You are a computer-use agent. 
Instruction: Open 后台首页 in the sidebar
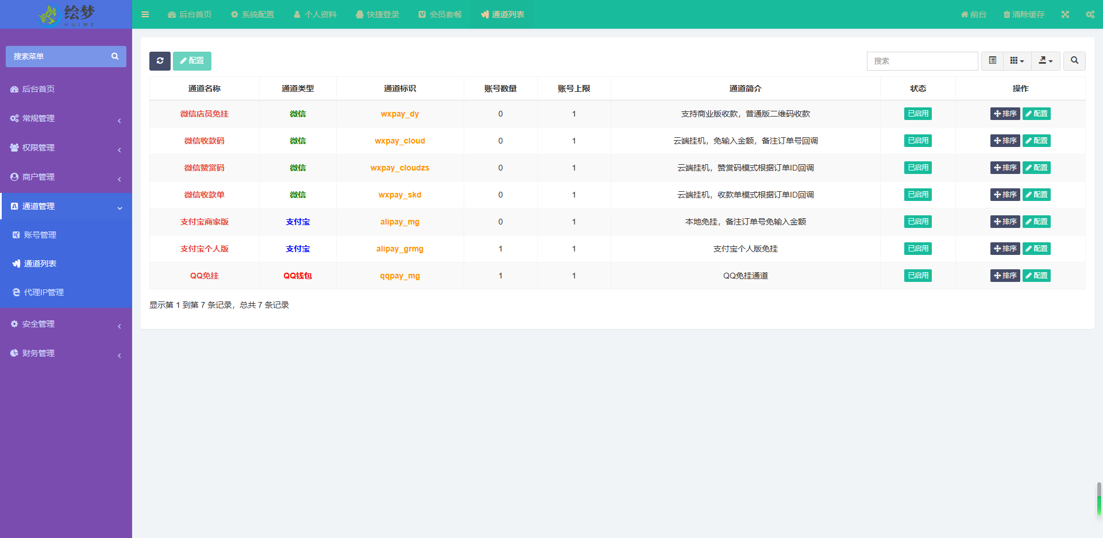click(x=66, y=89)
